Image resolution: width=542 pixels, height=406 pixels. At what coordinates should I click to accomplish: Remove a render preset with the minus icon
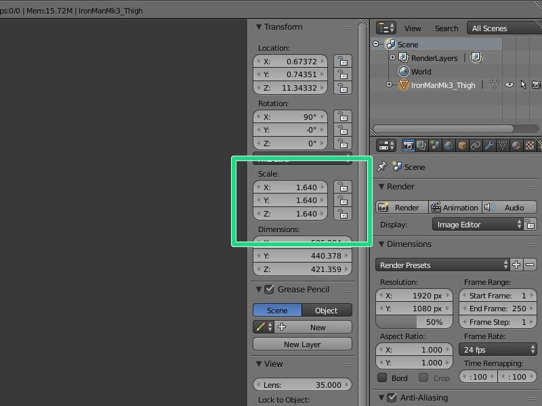tap(530, 265)
